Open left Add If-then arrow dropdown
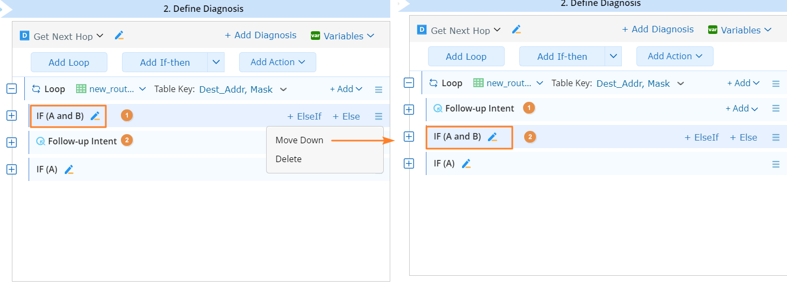 [216, 62]
